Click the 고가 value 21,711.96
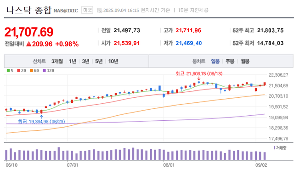The width and height of the screenshot is (294, 174). coord(188,30)
